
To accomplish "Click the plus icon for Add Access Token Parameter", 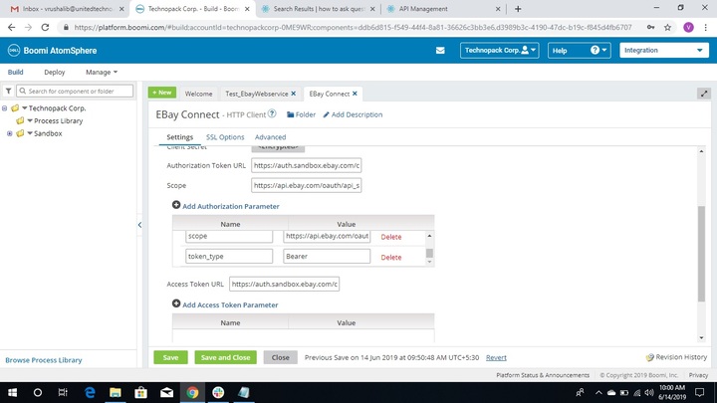I will [x=176, y=304].
